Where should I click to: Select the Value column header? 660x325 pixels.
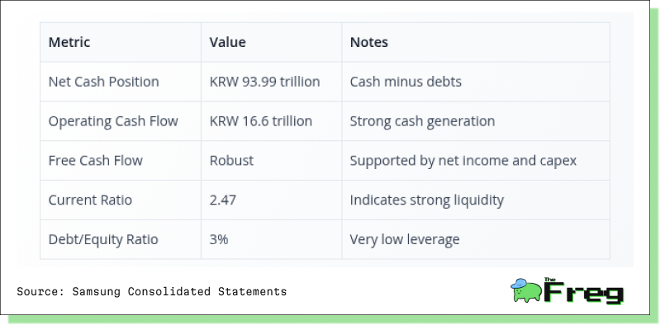pyautogui.click(x=228, y=42)
